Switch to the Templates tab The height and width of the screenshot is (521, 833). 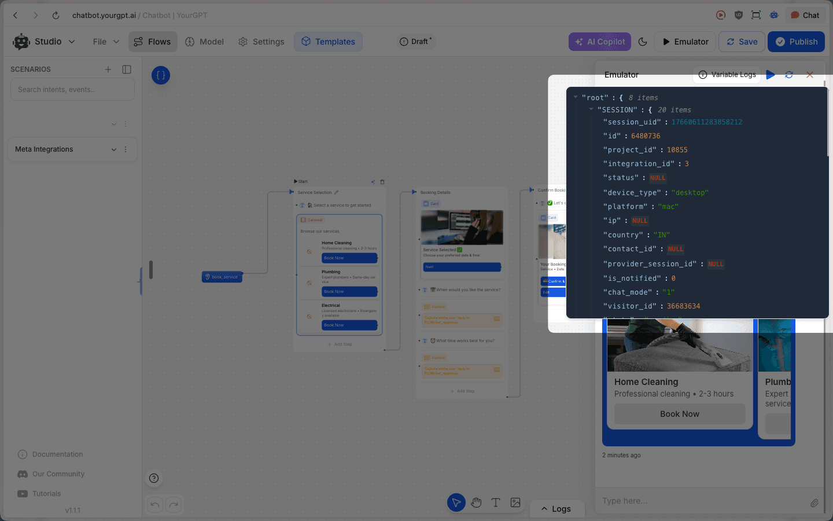click(328, 41)
